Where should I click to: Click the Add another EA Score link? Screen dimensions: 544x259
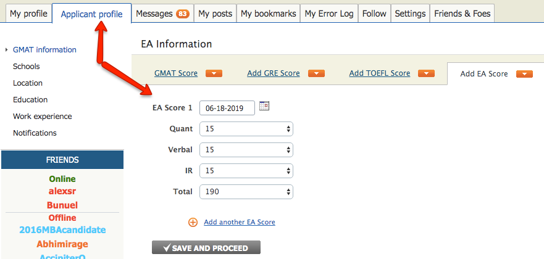pos(240,222)
